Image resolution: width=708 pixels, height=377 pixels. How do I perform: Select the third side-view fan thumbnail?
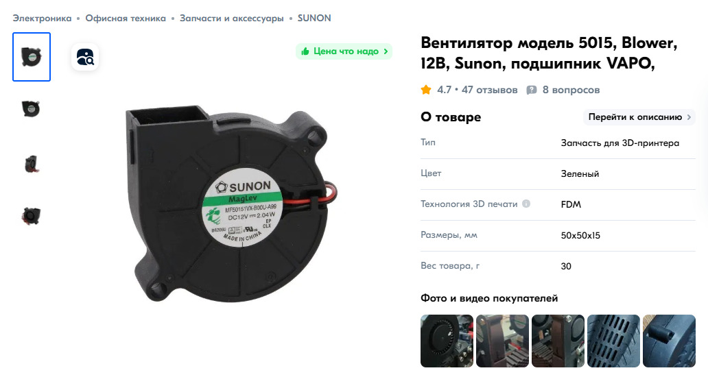pyautogui.click(x=32, y=164)
